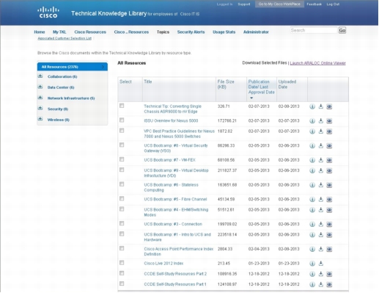379x293 pixels.
Task: Show info for CCDE Self-Study Resources Part 1
Action: coord(312,284)
